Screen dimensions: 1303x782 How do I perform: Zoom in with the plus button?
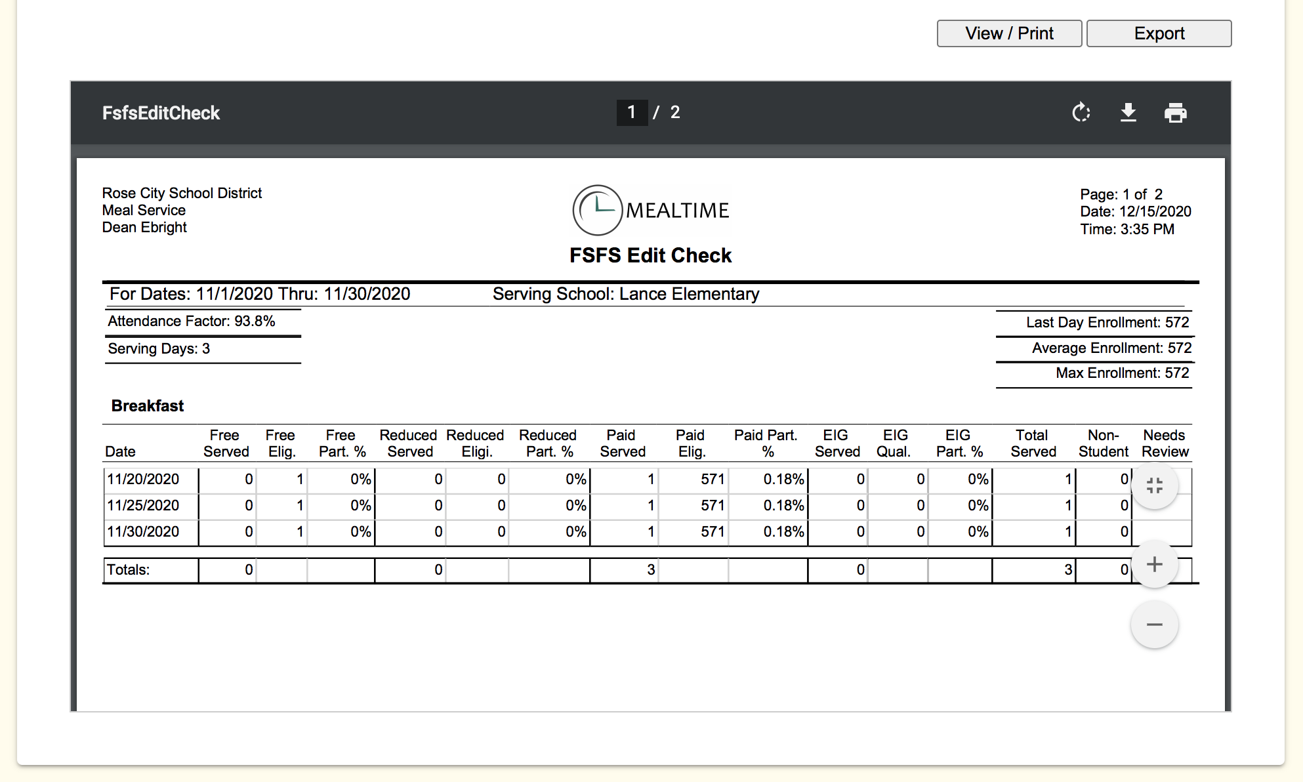click(1154, 564)
